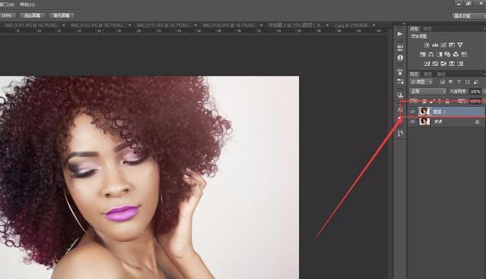Click the 适合屏幕 button
Viewport: 486px width, 279px height.
(x=32, y=15)
